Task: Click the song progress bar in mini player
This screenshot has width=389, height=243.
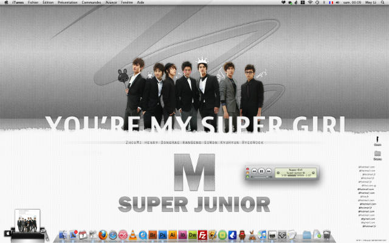Action: (295, 176)
